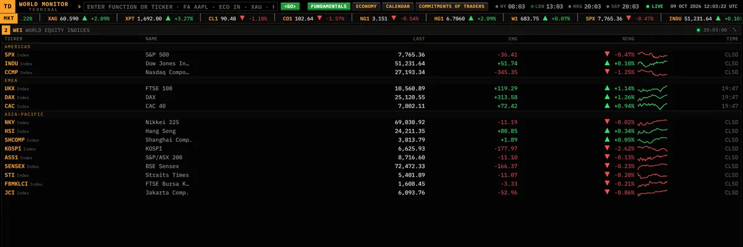This screenshot has height=247, width=743.
Task: Click the XAG up arrow in the ticker tape
Action: [85, 19]
